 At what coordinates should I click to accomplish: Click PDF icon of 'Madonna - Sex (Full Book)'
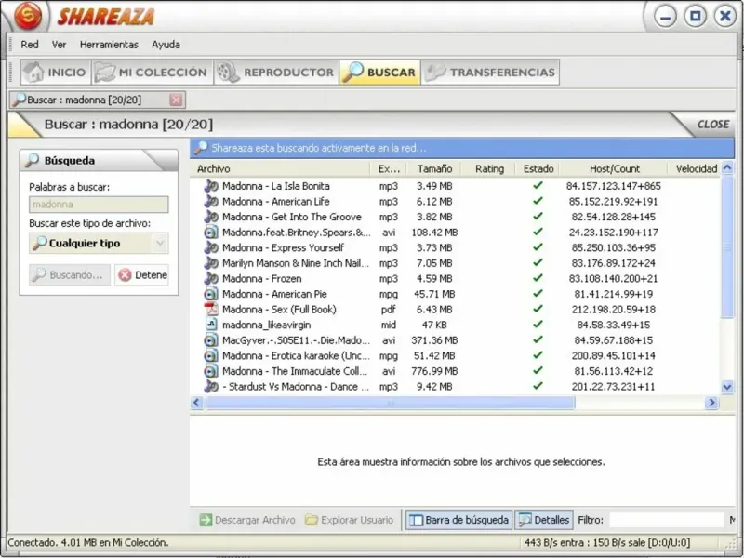[211, 309]
